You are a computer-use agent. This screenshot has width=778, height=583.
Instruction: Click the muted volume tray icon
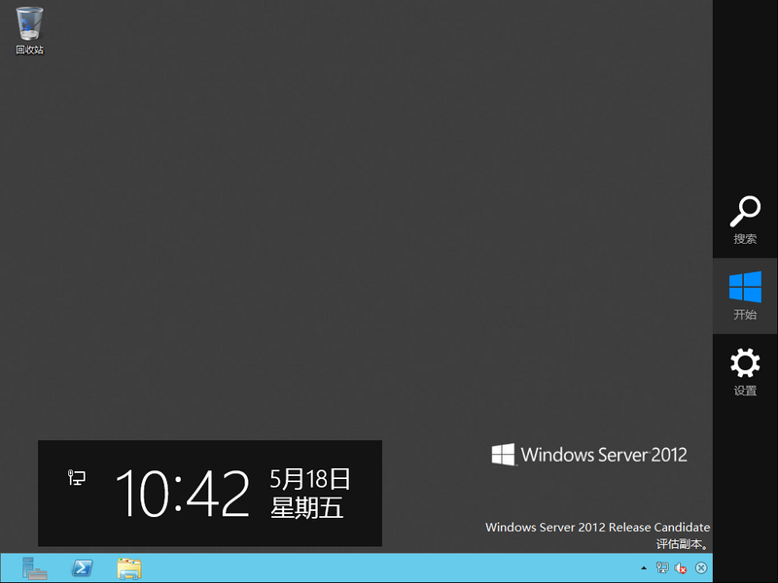[x=681, y=568]
